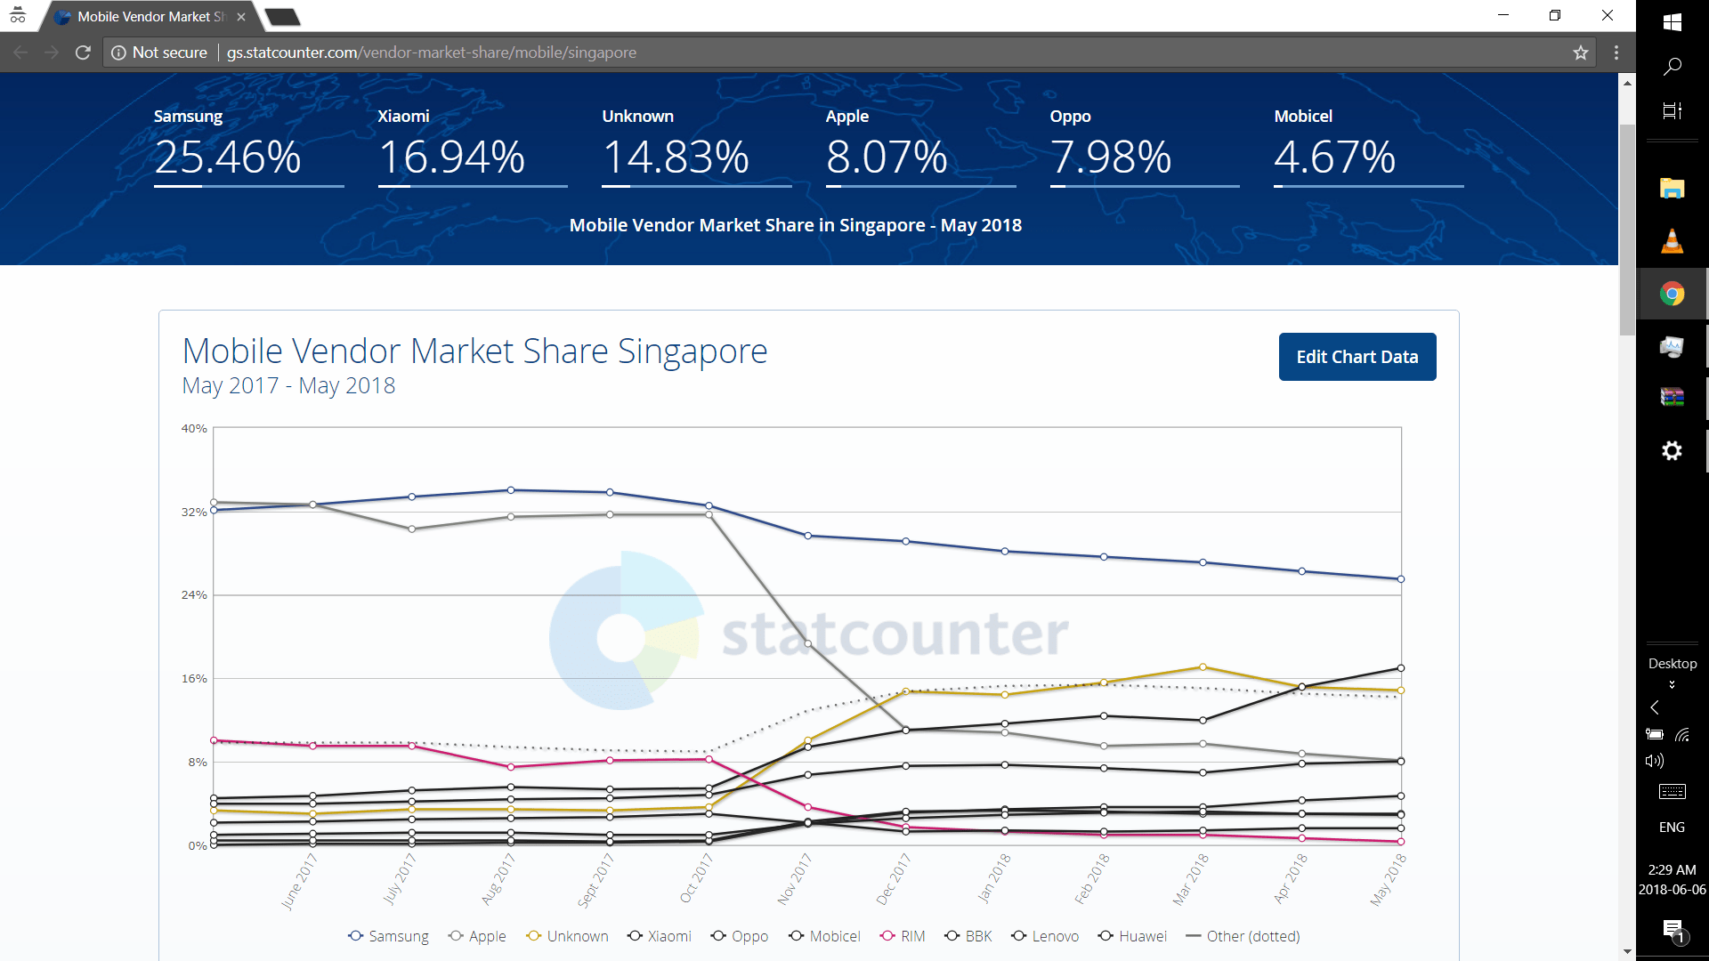The height and width of the screenshot is (961, 1709).
Task: Open WinRAR from the taskbar
Action: click(1673, 398)
